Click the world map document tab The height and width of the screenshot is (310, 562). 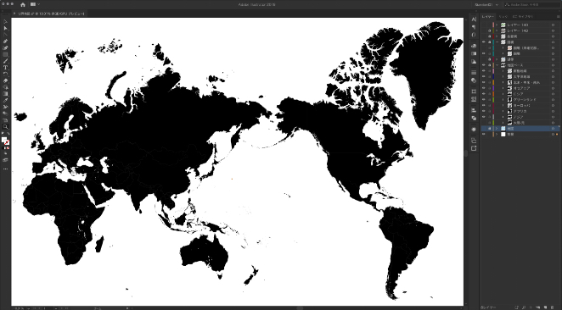[51, 14]
